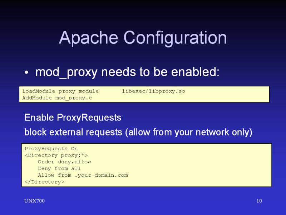Click the ".your-domain.com" domain text
The height and width of the screenshot is (215, 286).
101,175
